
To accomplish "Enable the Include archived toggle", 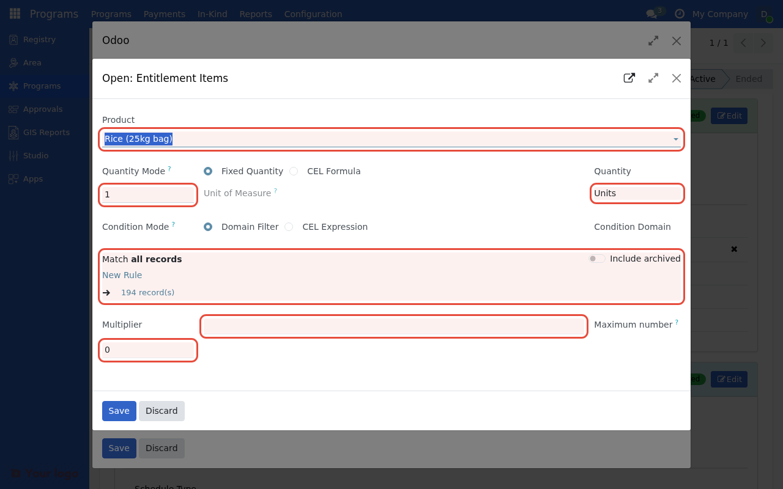I will pos(596,259).
